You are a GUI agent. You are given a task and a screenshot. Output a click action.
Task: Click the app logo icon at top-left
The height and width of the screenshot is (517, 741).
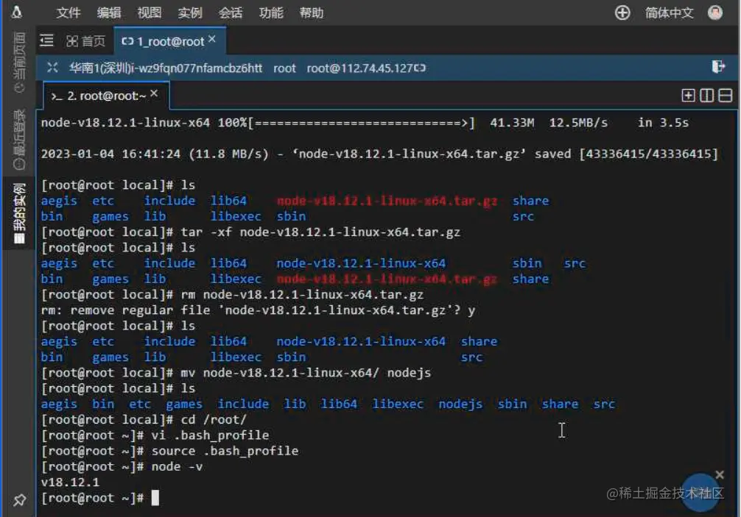16,12
